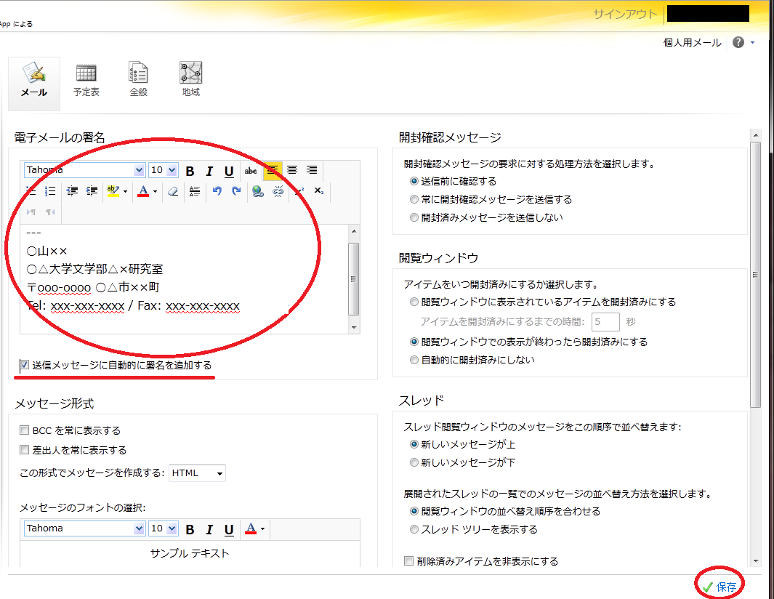Select 閲覧ウィンドウの並べ替え順序を合わせる option
Screen dimensions: 774x599
[x=414, y=511]
